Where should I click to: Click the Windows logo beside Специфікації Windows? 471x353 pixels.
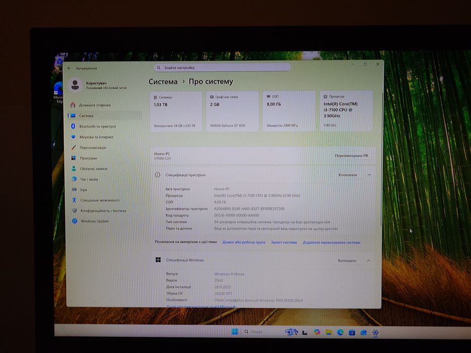[x=159, y=260]
